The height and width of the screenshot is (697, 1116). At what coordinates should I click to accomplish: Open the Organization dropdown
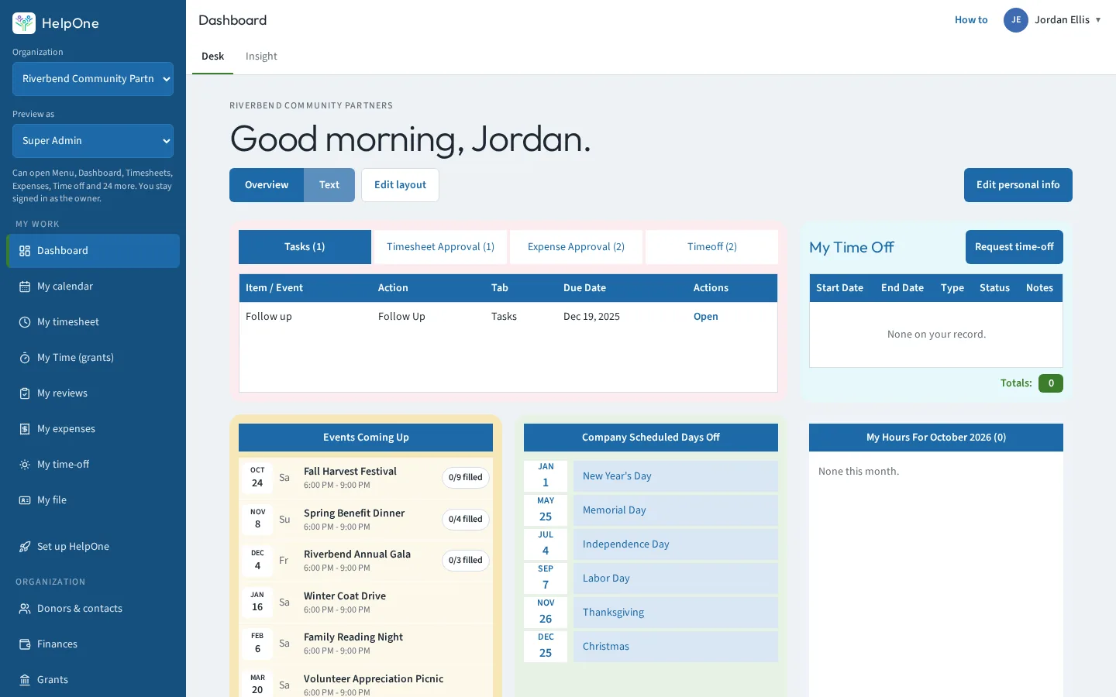click(x=93, y=79)
